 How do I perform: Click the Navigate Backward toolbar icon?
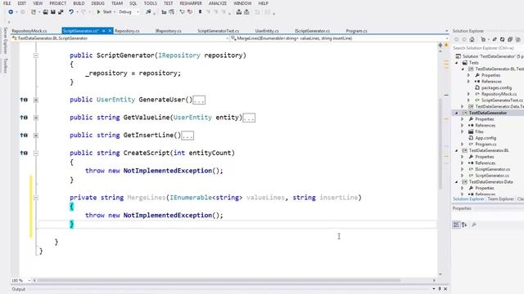[11, 12]
